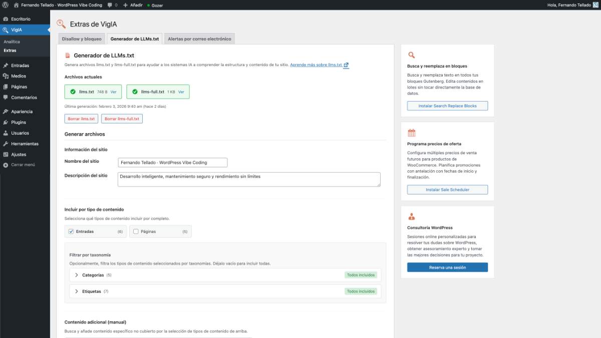Click the Borrar llms.txt button
Image resolution: width=601 pixels, height=338 pixels.
(81, 119)
